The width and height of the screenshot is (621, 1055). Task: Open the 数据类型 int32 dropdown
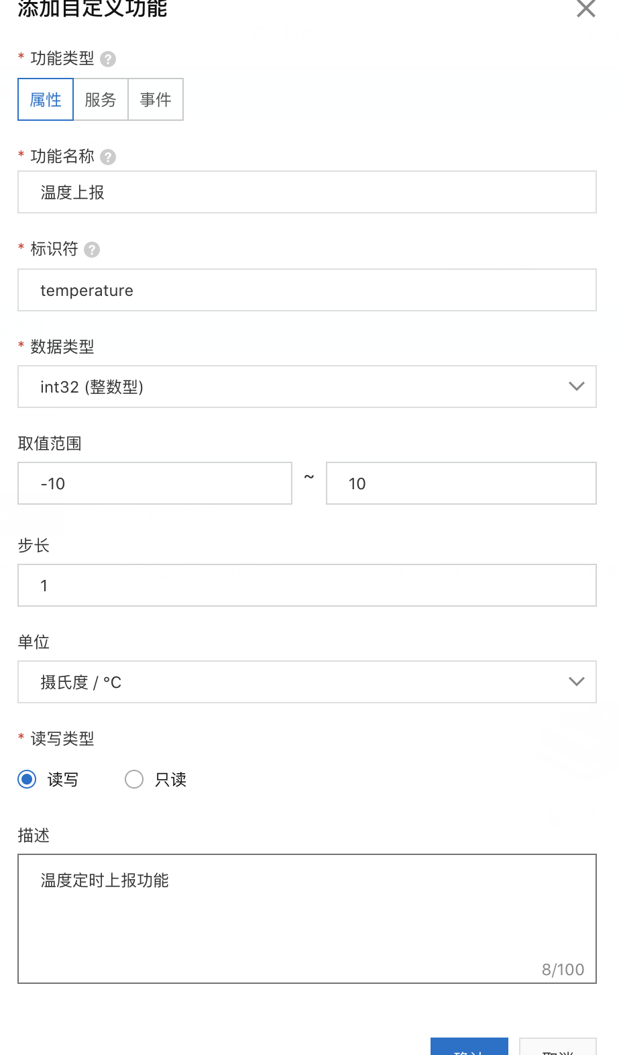click(x=295, y=387)
